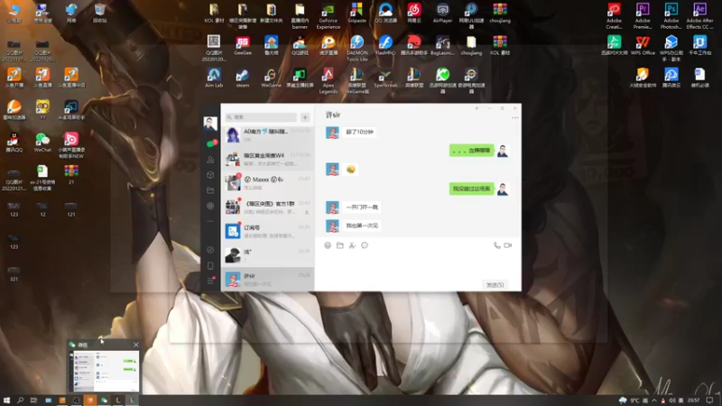Open YY desktop shortcut
Viewport: 722px width, 406px height.
click(x=42, y=110)
